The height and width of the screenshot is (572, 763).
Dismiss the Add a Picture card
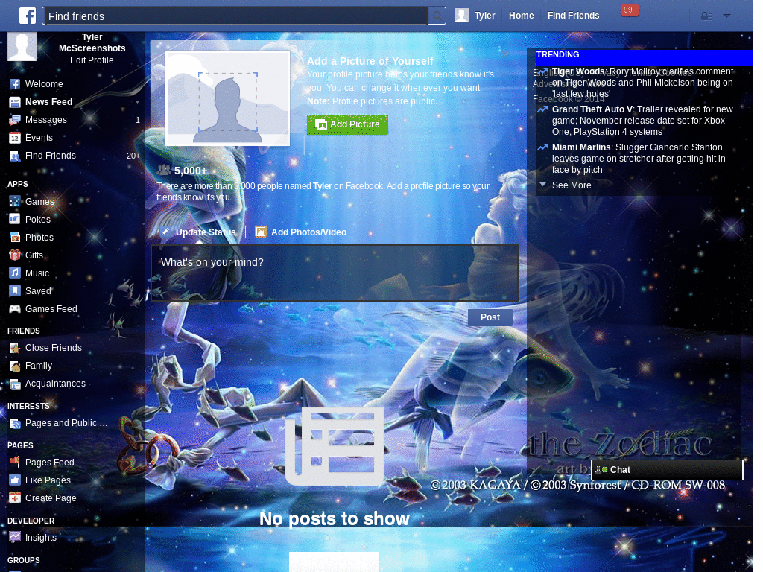[x=506, y=54]
